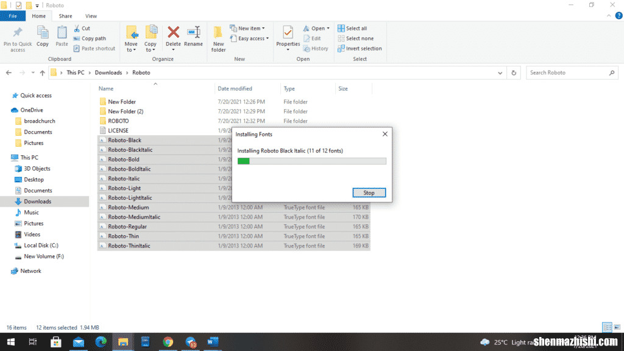Switch to details view icon in status bar
This screenshot has width=624, height=351.
coord(607,327)
